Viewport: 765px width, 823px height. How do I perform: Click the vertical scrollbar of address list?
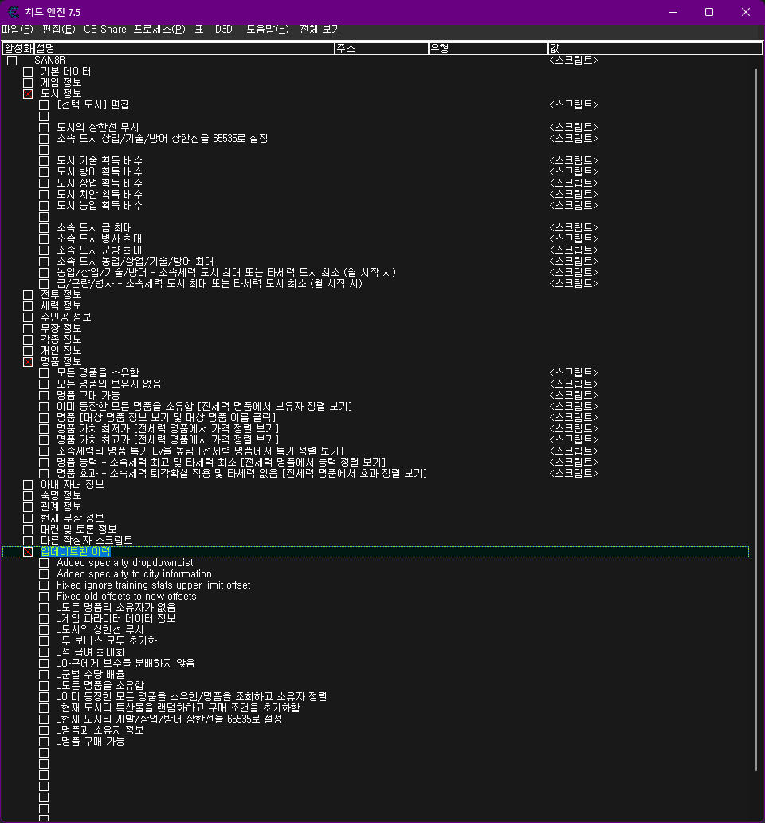click(756, 420)
